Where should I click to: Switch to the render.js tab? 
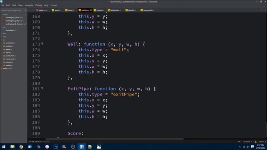[99, 10]
